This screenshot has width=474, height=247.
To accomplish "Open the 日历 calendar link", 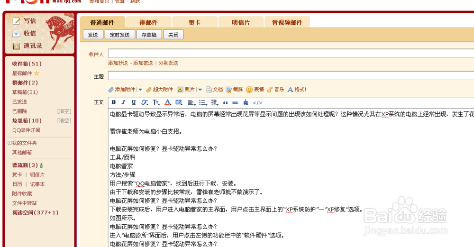I will pos(17,184).
